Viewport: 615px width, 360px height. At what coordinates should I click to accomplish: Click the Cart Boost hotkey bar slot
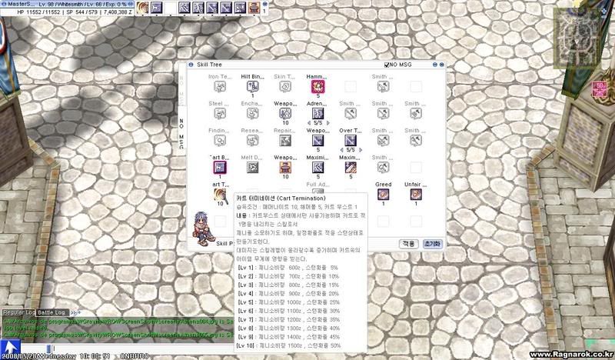pos(157,8)
